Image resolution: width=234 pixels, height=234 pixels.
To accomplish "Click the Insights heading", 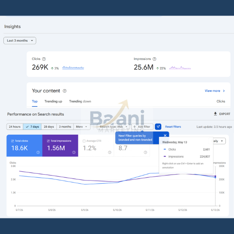I will click(13, 26).
